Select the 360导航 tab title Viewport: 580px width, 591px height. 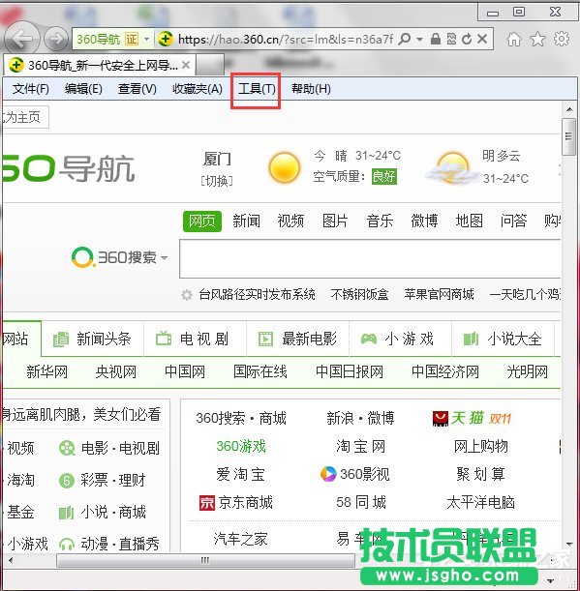tap(103, 65)
